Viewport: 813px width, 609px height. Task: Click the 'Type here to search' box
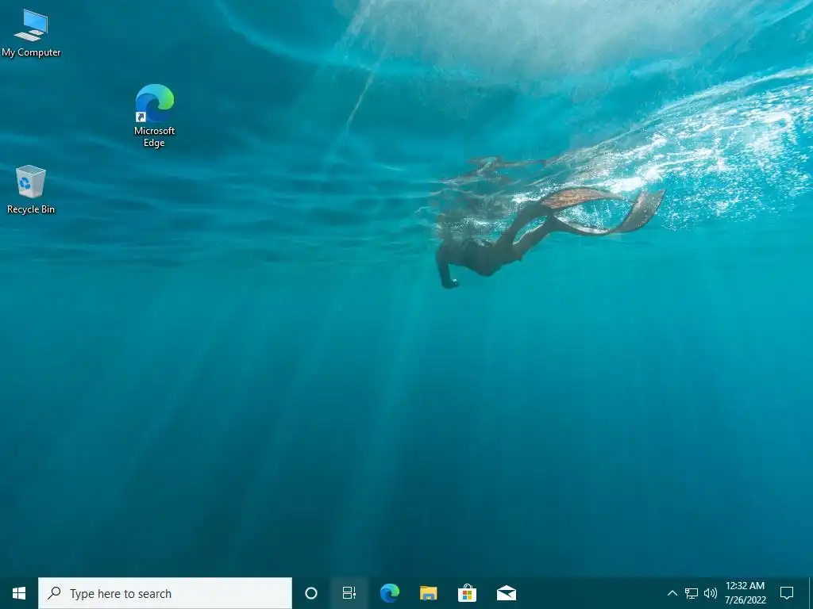[x=165, y=593]
